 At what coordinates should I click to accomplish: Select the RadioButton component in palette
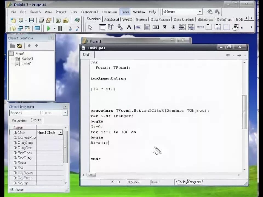point(173,27)
